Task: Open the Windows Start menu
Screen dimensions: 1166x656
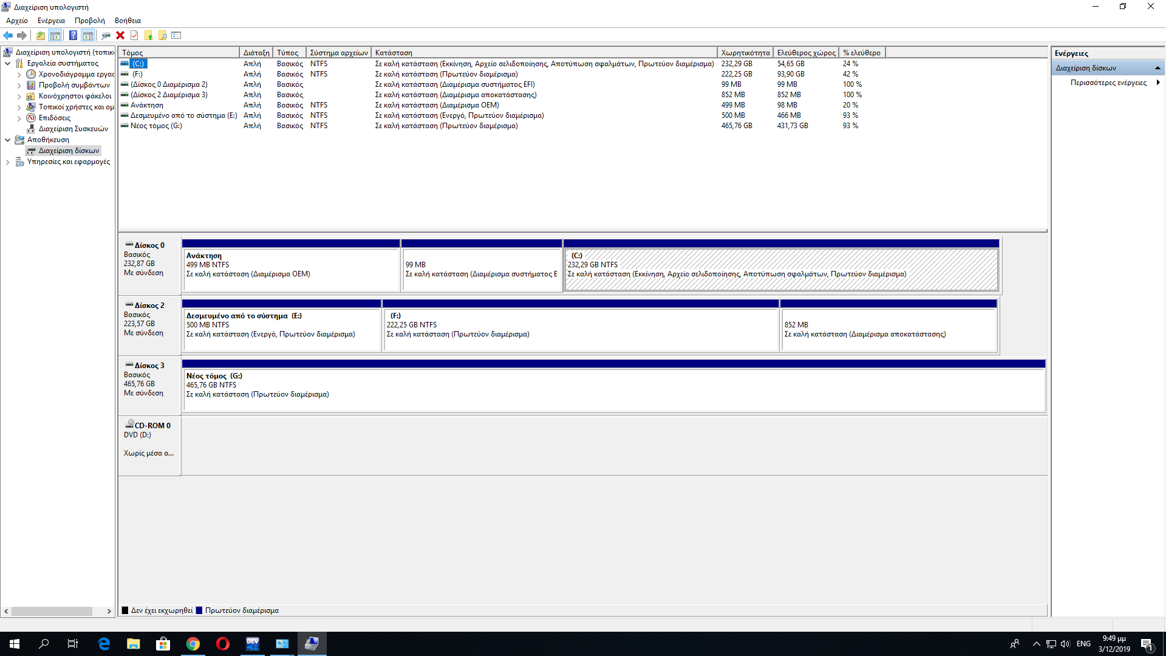Action: [x=15, y=644]
